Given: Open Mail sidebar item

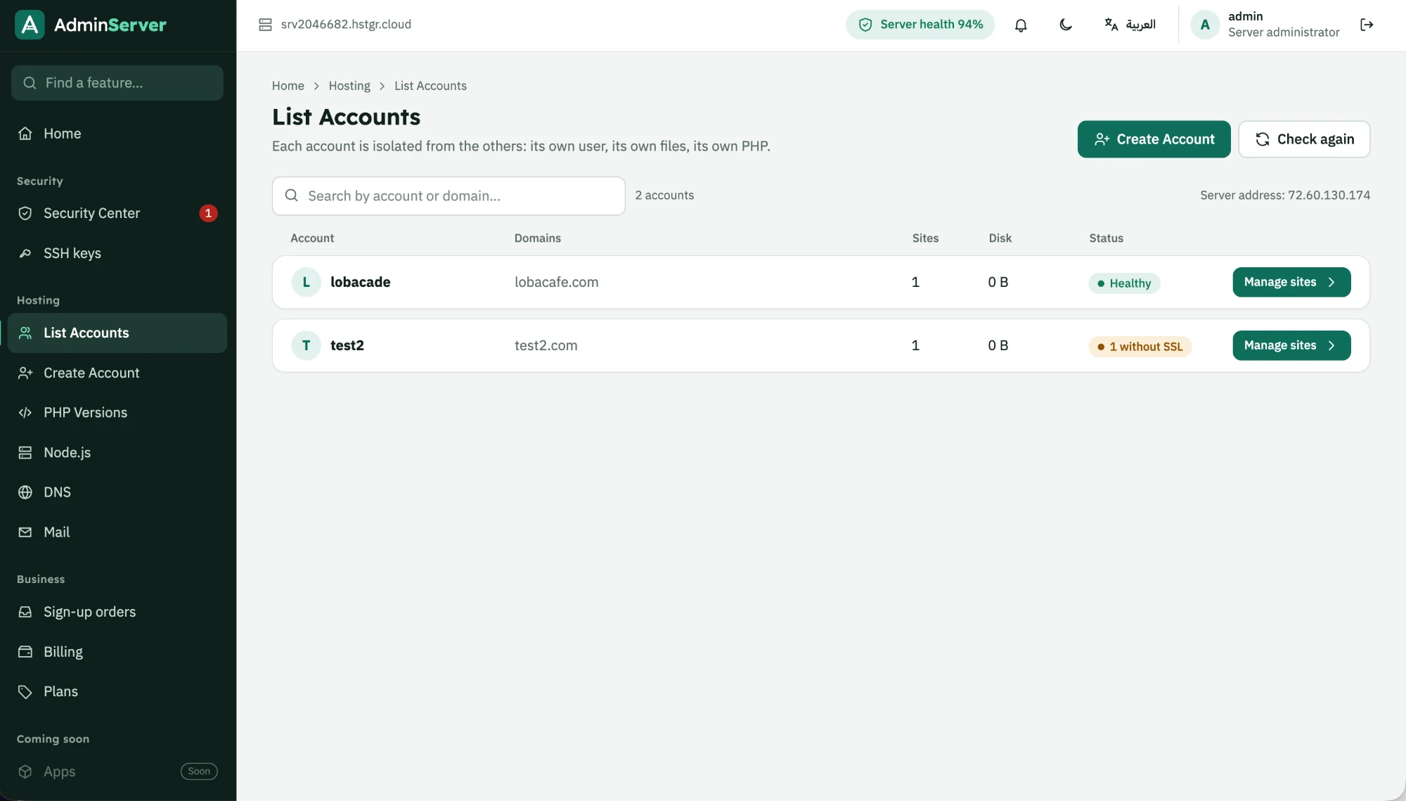Looking at the screenshot, I should [117, 532].
